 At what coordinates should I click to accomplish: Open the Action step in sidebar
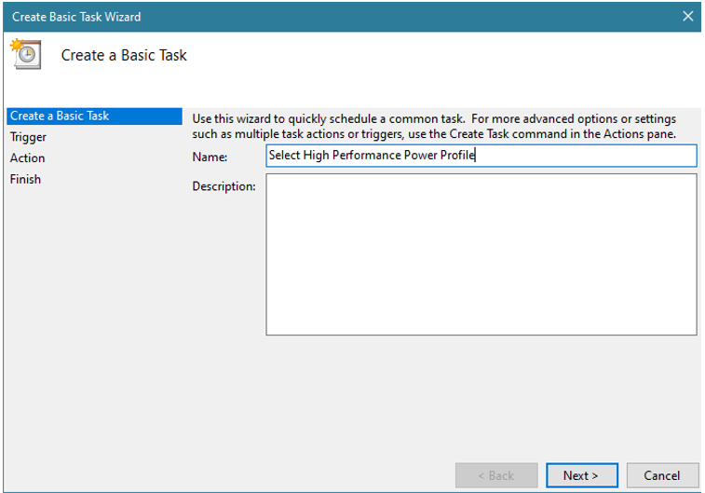pos(28,158)
